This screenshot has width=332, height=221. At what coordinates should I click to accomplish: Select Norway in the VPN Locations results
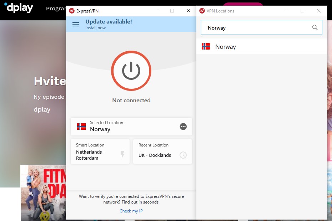[x=262, y=47]
